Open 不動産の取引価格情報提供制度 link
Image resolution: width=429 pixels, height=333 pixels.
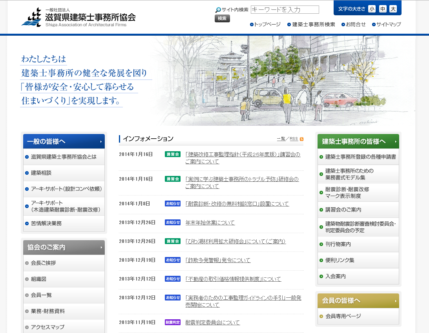point(233,279)
